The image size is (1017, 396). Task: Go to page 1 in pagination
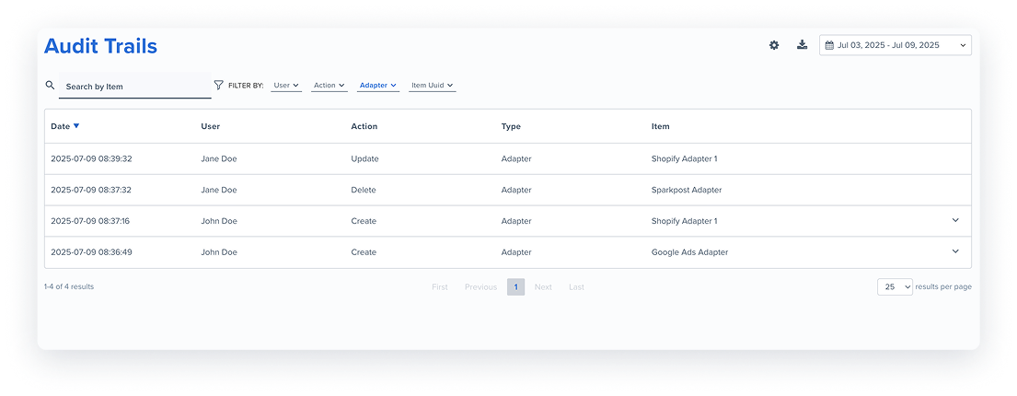515,287
